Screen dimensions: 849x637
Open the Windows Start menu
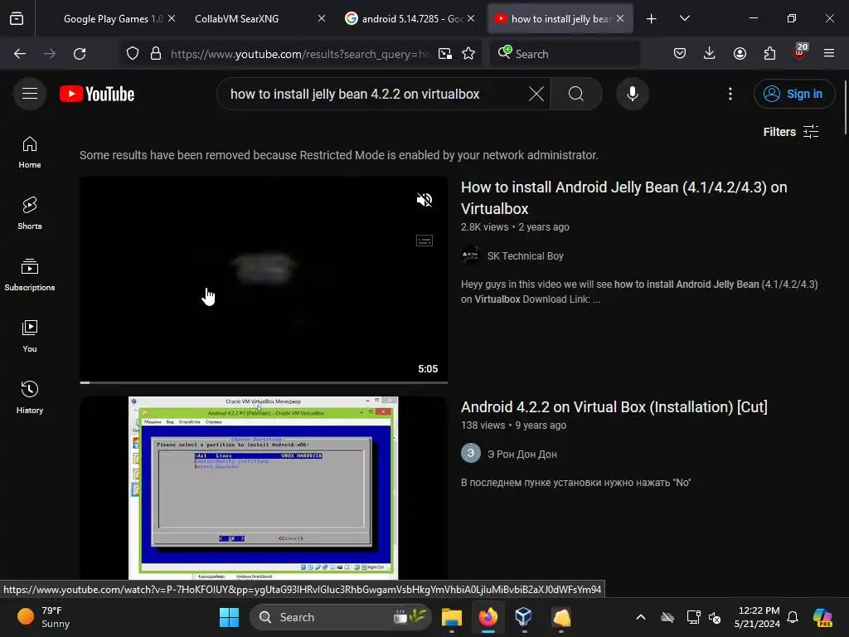[229, 617]
